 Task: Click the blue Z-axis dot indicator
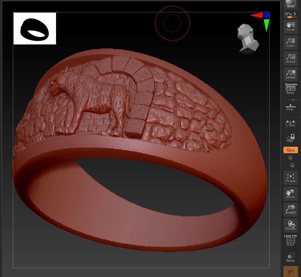266,15
